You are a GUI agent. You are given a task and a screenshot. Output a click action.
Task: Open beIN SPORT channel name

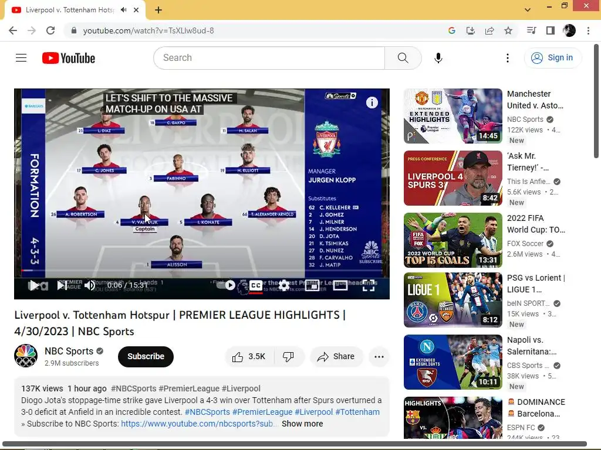[x=528, y=303]
